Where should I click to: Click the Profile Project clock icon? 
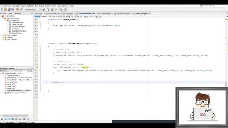click(x=66, y=10)
